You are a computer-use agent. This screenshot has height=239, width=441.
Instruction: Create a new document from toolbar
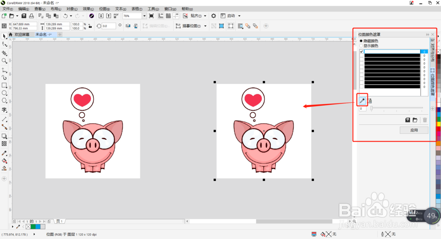[x=4, y=16]
